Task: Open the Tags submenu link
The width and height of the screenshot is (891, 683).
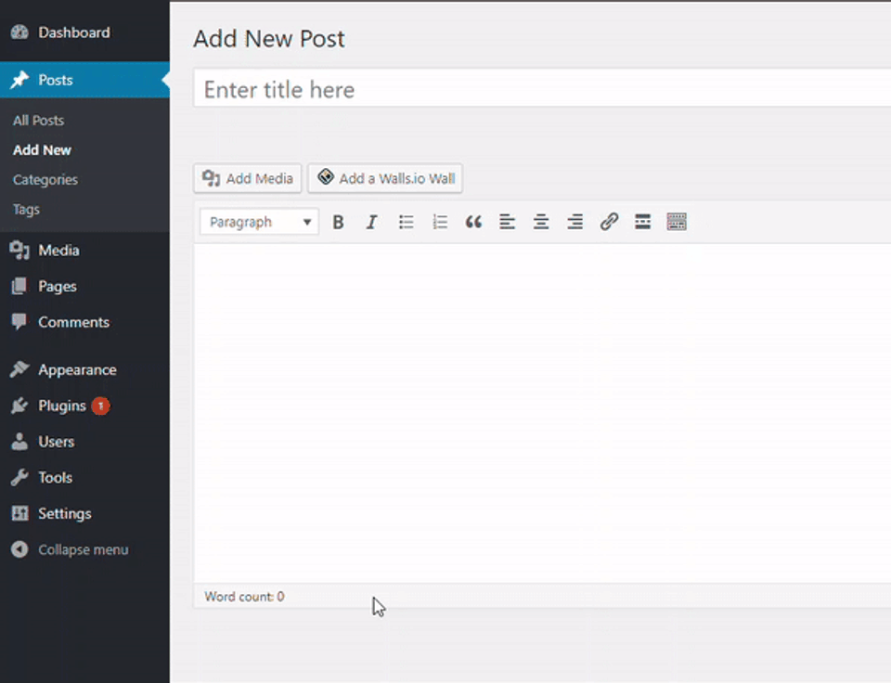Action: click(x=27, y=209)
